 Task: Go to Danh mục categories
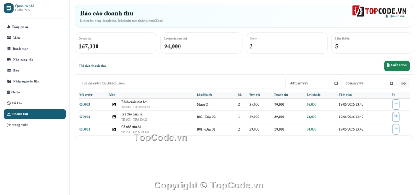35,49
